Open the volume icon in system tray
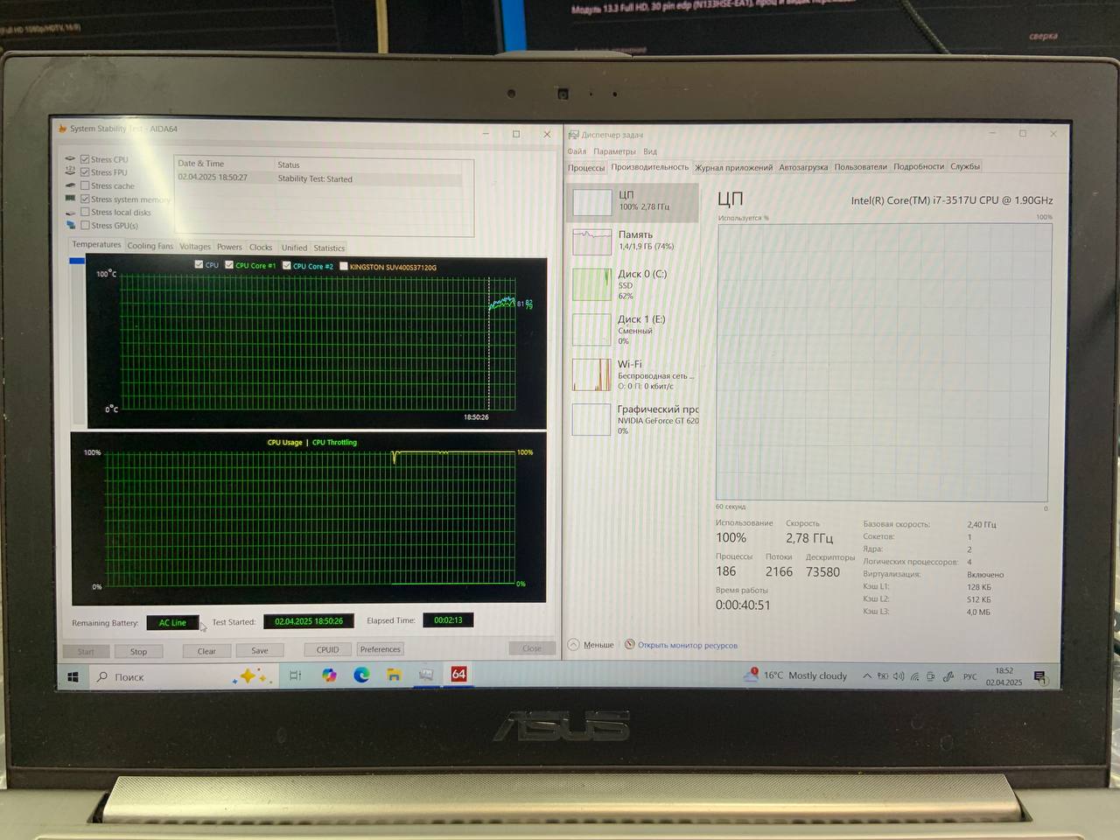The height and width of the screenshot is (840, 1120). point(899,676)
